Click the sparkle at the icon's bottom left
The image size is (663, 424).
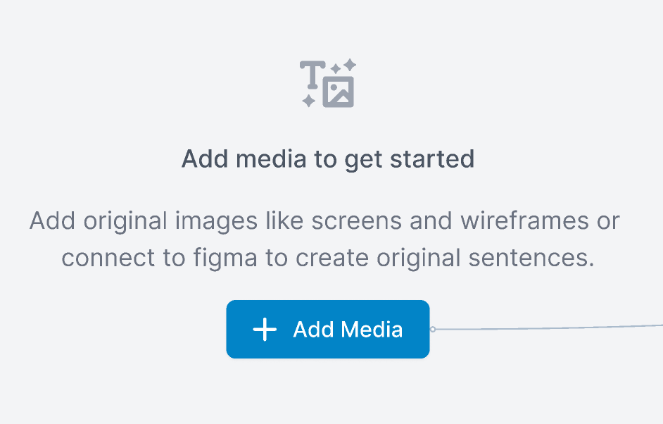tap(308, 101)
